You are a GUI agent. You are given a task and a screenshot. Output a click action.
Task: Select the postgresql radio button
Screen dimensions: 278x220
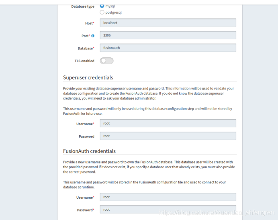(102, 12)
